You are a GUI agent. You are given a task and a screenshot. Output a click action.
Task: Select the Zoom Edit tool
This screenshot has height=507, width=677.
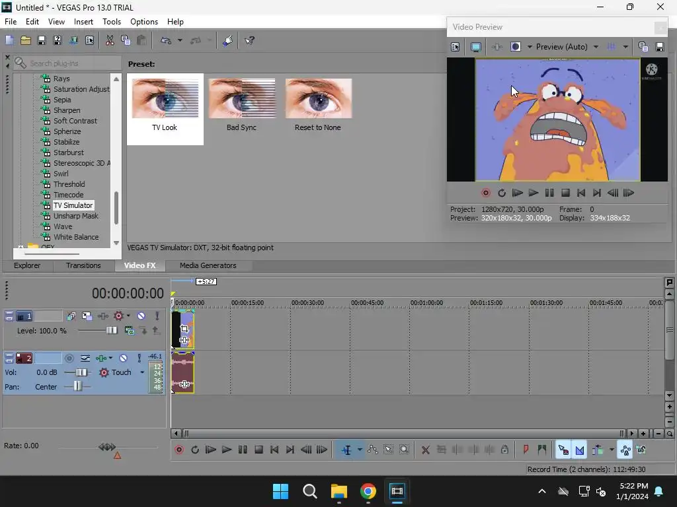[x=404, y=450]
